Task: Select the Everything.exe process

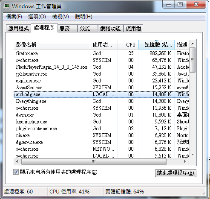Action: pyautogui.click(x=101, y=101)
